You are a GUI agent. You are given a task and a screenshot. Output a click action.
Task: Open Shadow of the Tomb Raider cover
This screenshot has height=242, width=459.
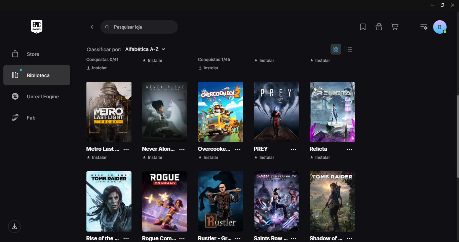[x=332, y=201]
